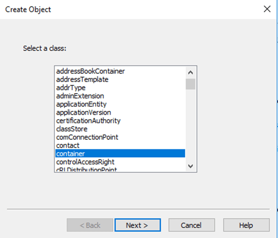Open Help for Create Object

[x=246, y=225]
